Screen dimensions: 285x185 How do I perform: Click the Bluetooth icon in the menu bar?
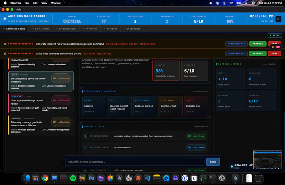click(x=224, y=3)
